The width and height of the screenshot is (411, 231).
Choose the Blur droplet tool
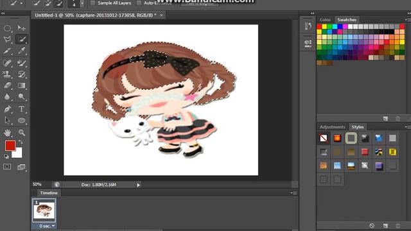[7, 97]
